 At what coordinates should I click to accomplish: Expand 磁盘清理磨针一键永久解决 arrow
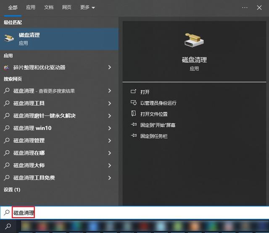point(110,116)
